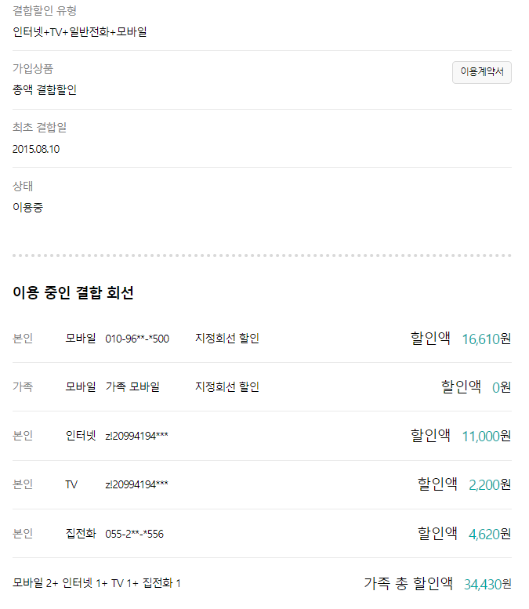
Task: Click the 총액 결합할인 product name
Action: 45,90
